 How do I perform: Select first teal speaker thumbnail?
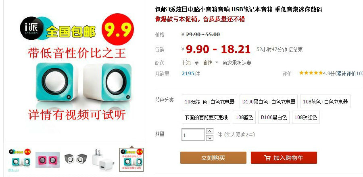[20, 160]
